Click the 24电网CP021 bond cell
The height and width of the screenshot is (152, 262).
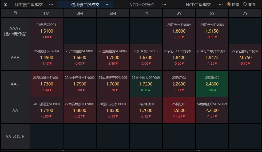46,31
